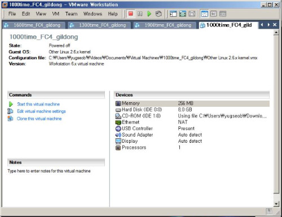Click the 1000time_FC4_gildong page heading

pos(43,37)
